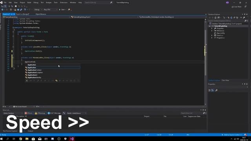Open the Project menu
The image size is (251, 141).
22,3
